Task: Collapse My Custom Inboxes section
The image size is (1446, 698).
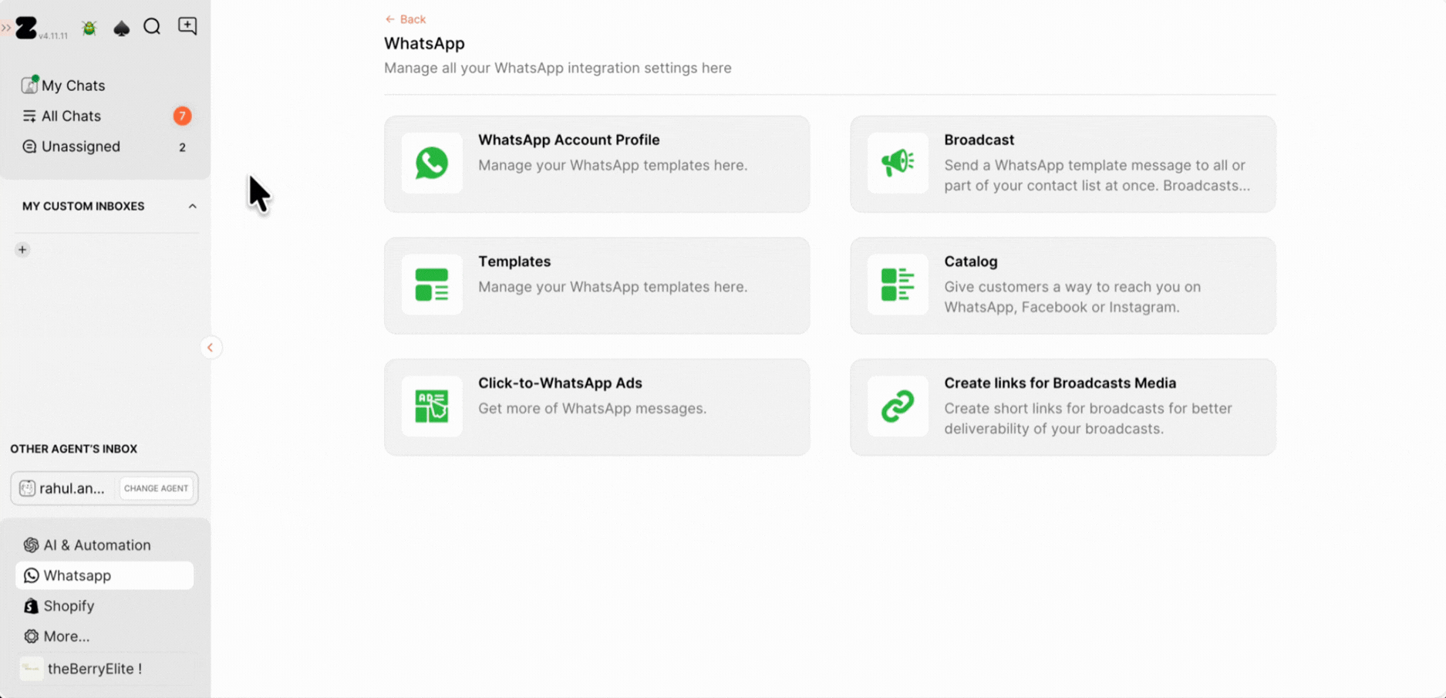Action: pyautogui.click(x=192, y=206)
